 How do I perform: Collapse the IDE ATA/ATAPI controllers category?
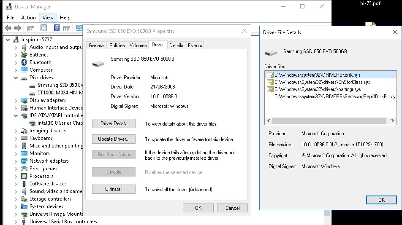point(16,115)
